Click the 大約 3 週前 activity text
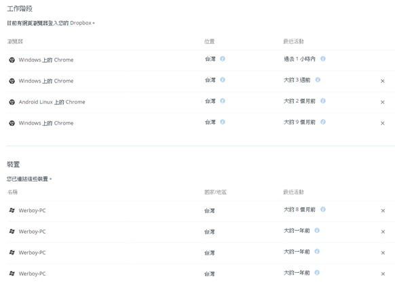 [x=297, y=80]
